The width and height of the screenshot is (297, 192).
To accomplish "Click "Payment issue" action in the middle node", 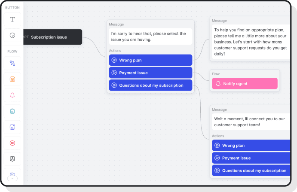I will point(150,73).
